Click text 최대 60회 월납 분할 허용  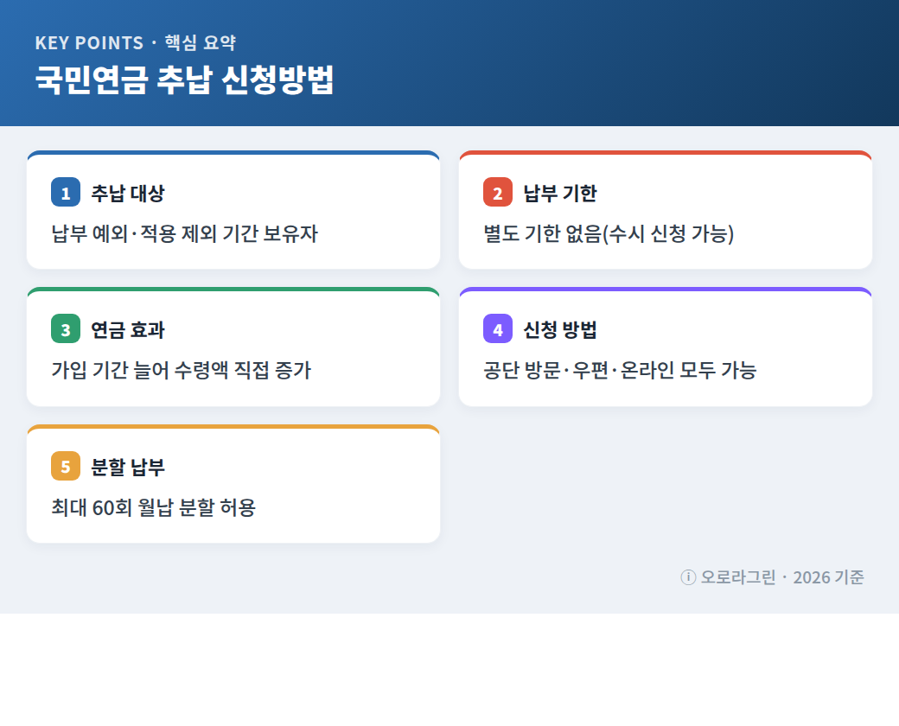click(x=154, y=507)
